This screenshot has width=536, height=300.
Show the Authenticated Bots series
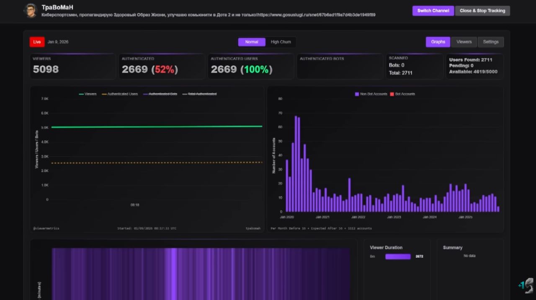[160, 94]
